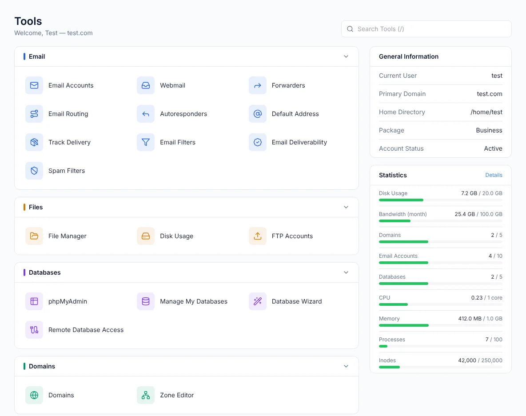
Task: Open the Remote Database Access icon
Action: (34, 330)
